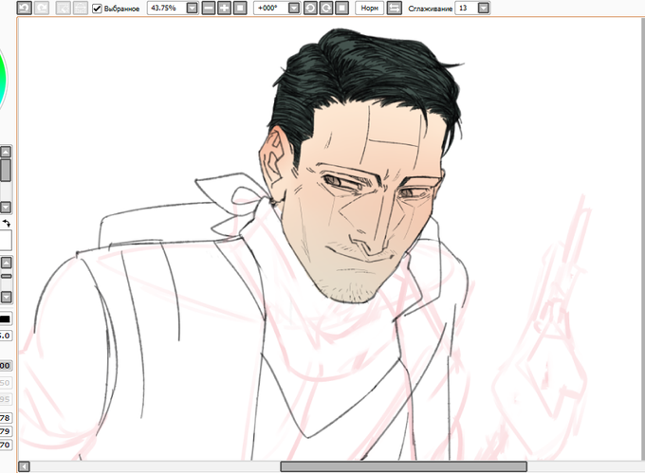The height and width of the screenshot is (473, 645).
Task: Click the white color swatch box
Action: click(6, 240)
